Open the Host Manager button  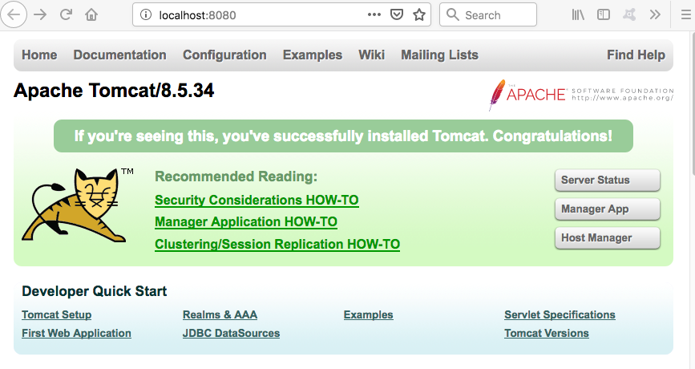click(x=608, y=238)
